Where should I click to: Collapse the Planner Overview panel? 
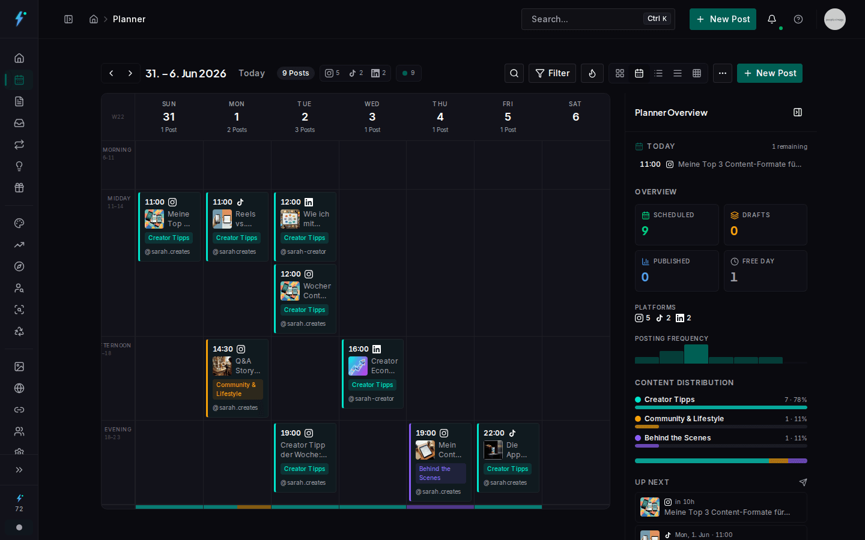click(x=798, y=112)
